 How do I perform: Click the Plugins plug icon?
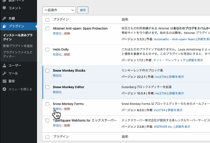pos(4,26)
